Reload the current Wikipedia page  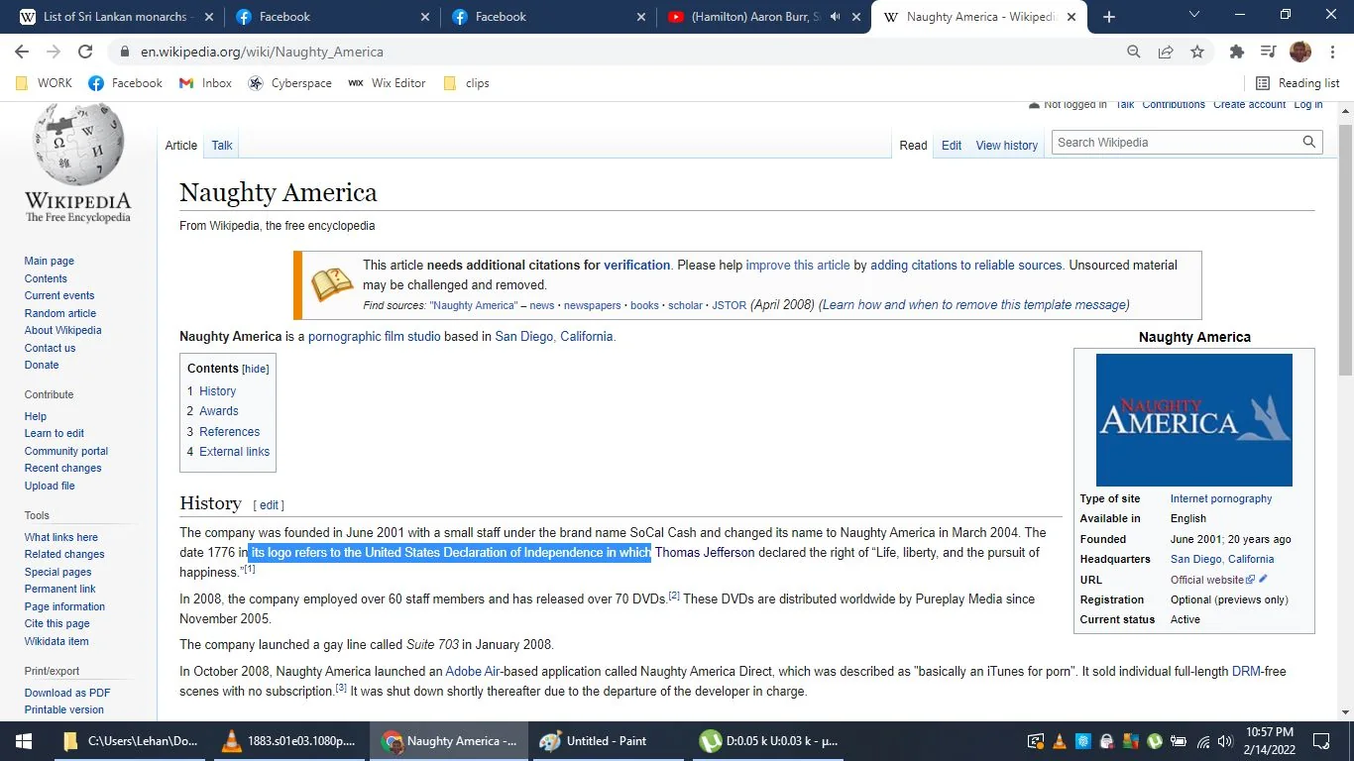pyautogui.click(x=85, y=52)
